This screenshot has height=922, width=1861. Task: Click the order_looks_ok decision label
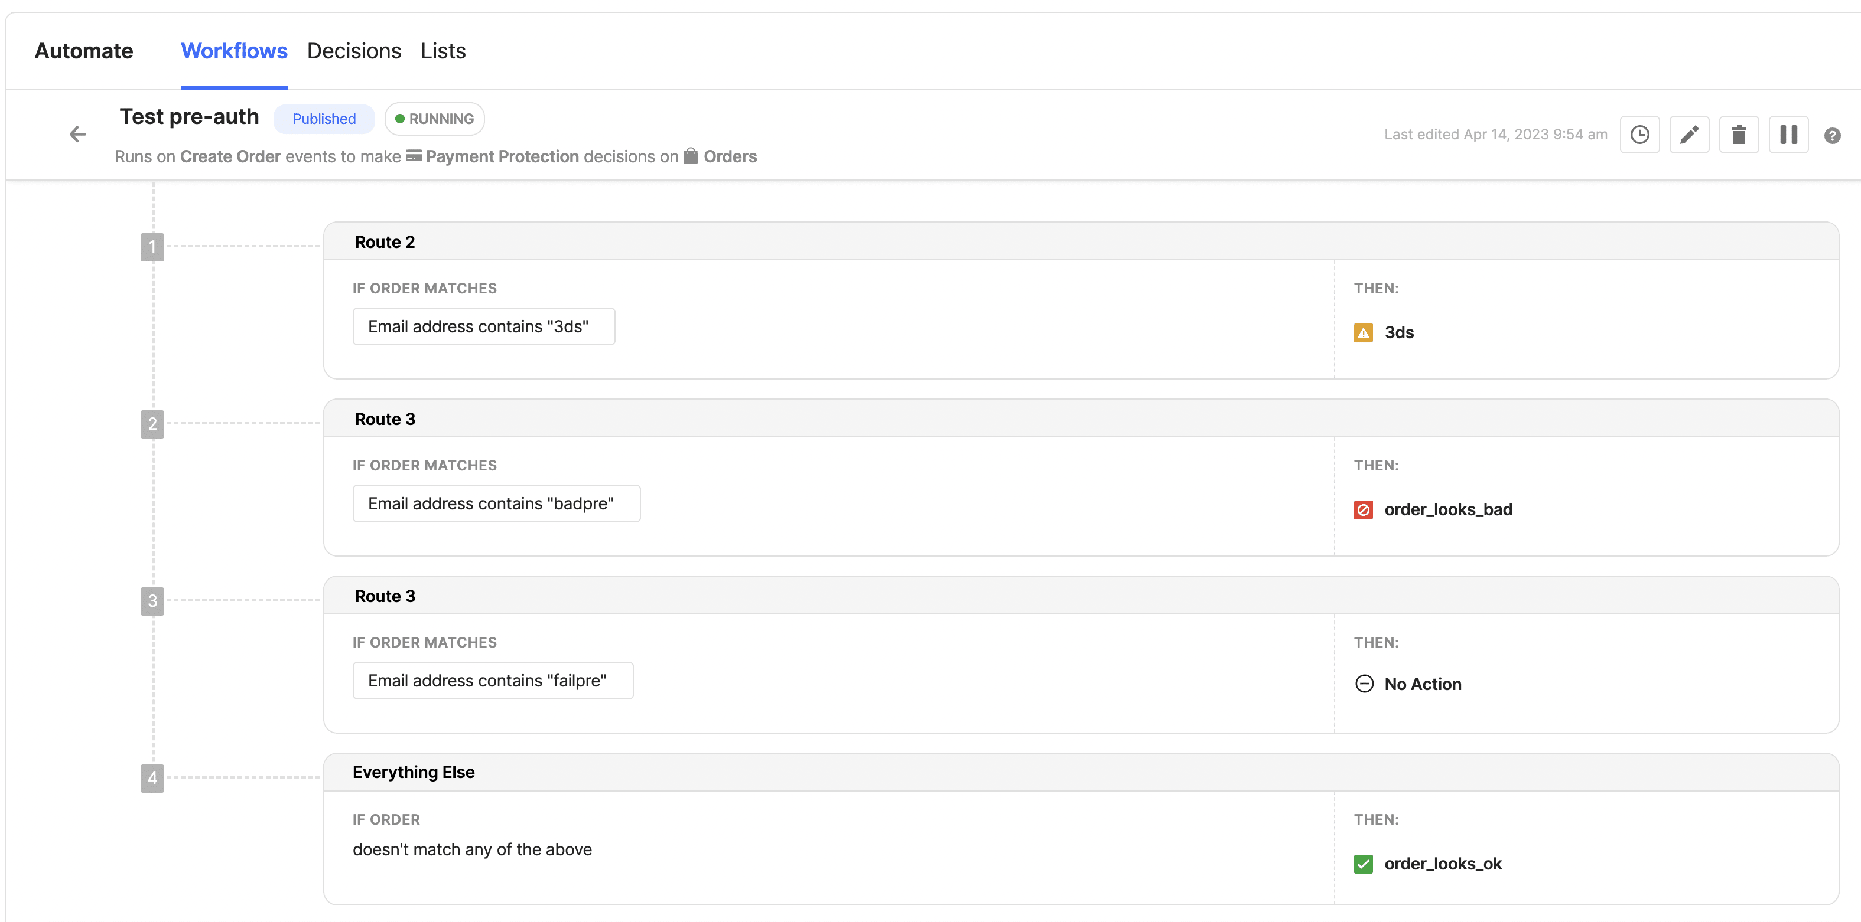point(1443,864)
